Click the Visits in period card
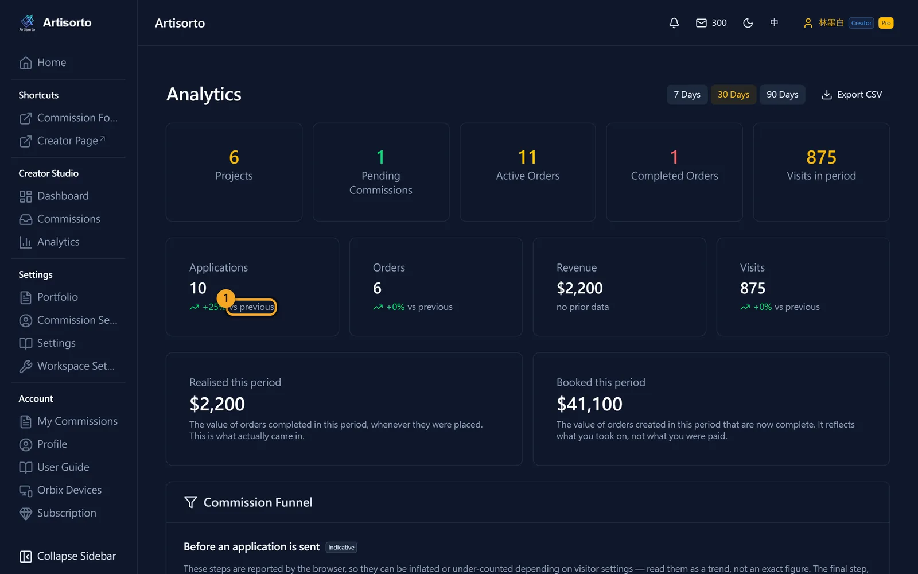This screenshot has height=574, width=918. 822,172
